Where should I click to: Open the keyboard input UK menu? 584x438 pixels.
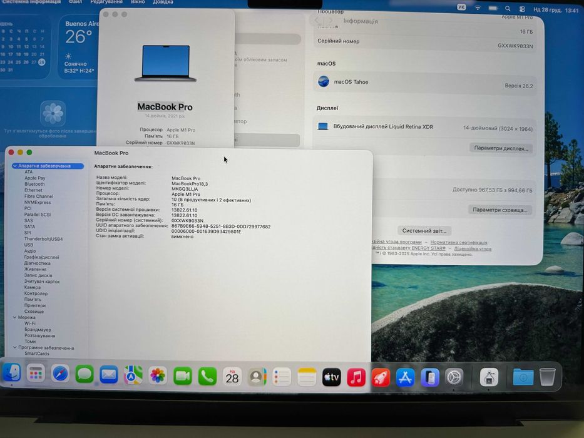pyautogui.click(x=461, y=7)
